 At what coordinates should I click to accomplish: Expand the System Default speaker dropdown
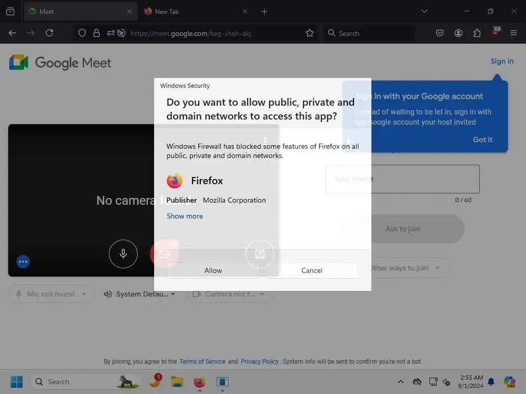[x=139, y=294]
